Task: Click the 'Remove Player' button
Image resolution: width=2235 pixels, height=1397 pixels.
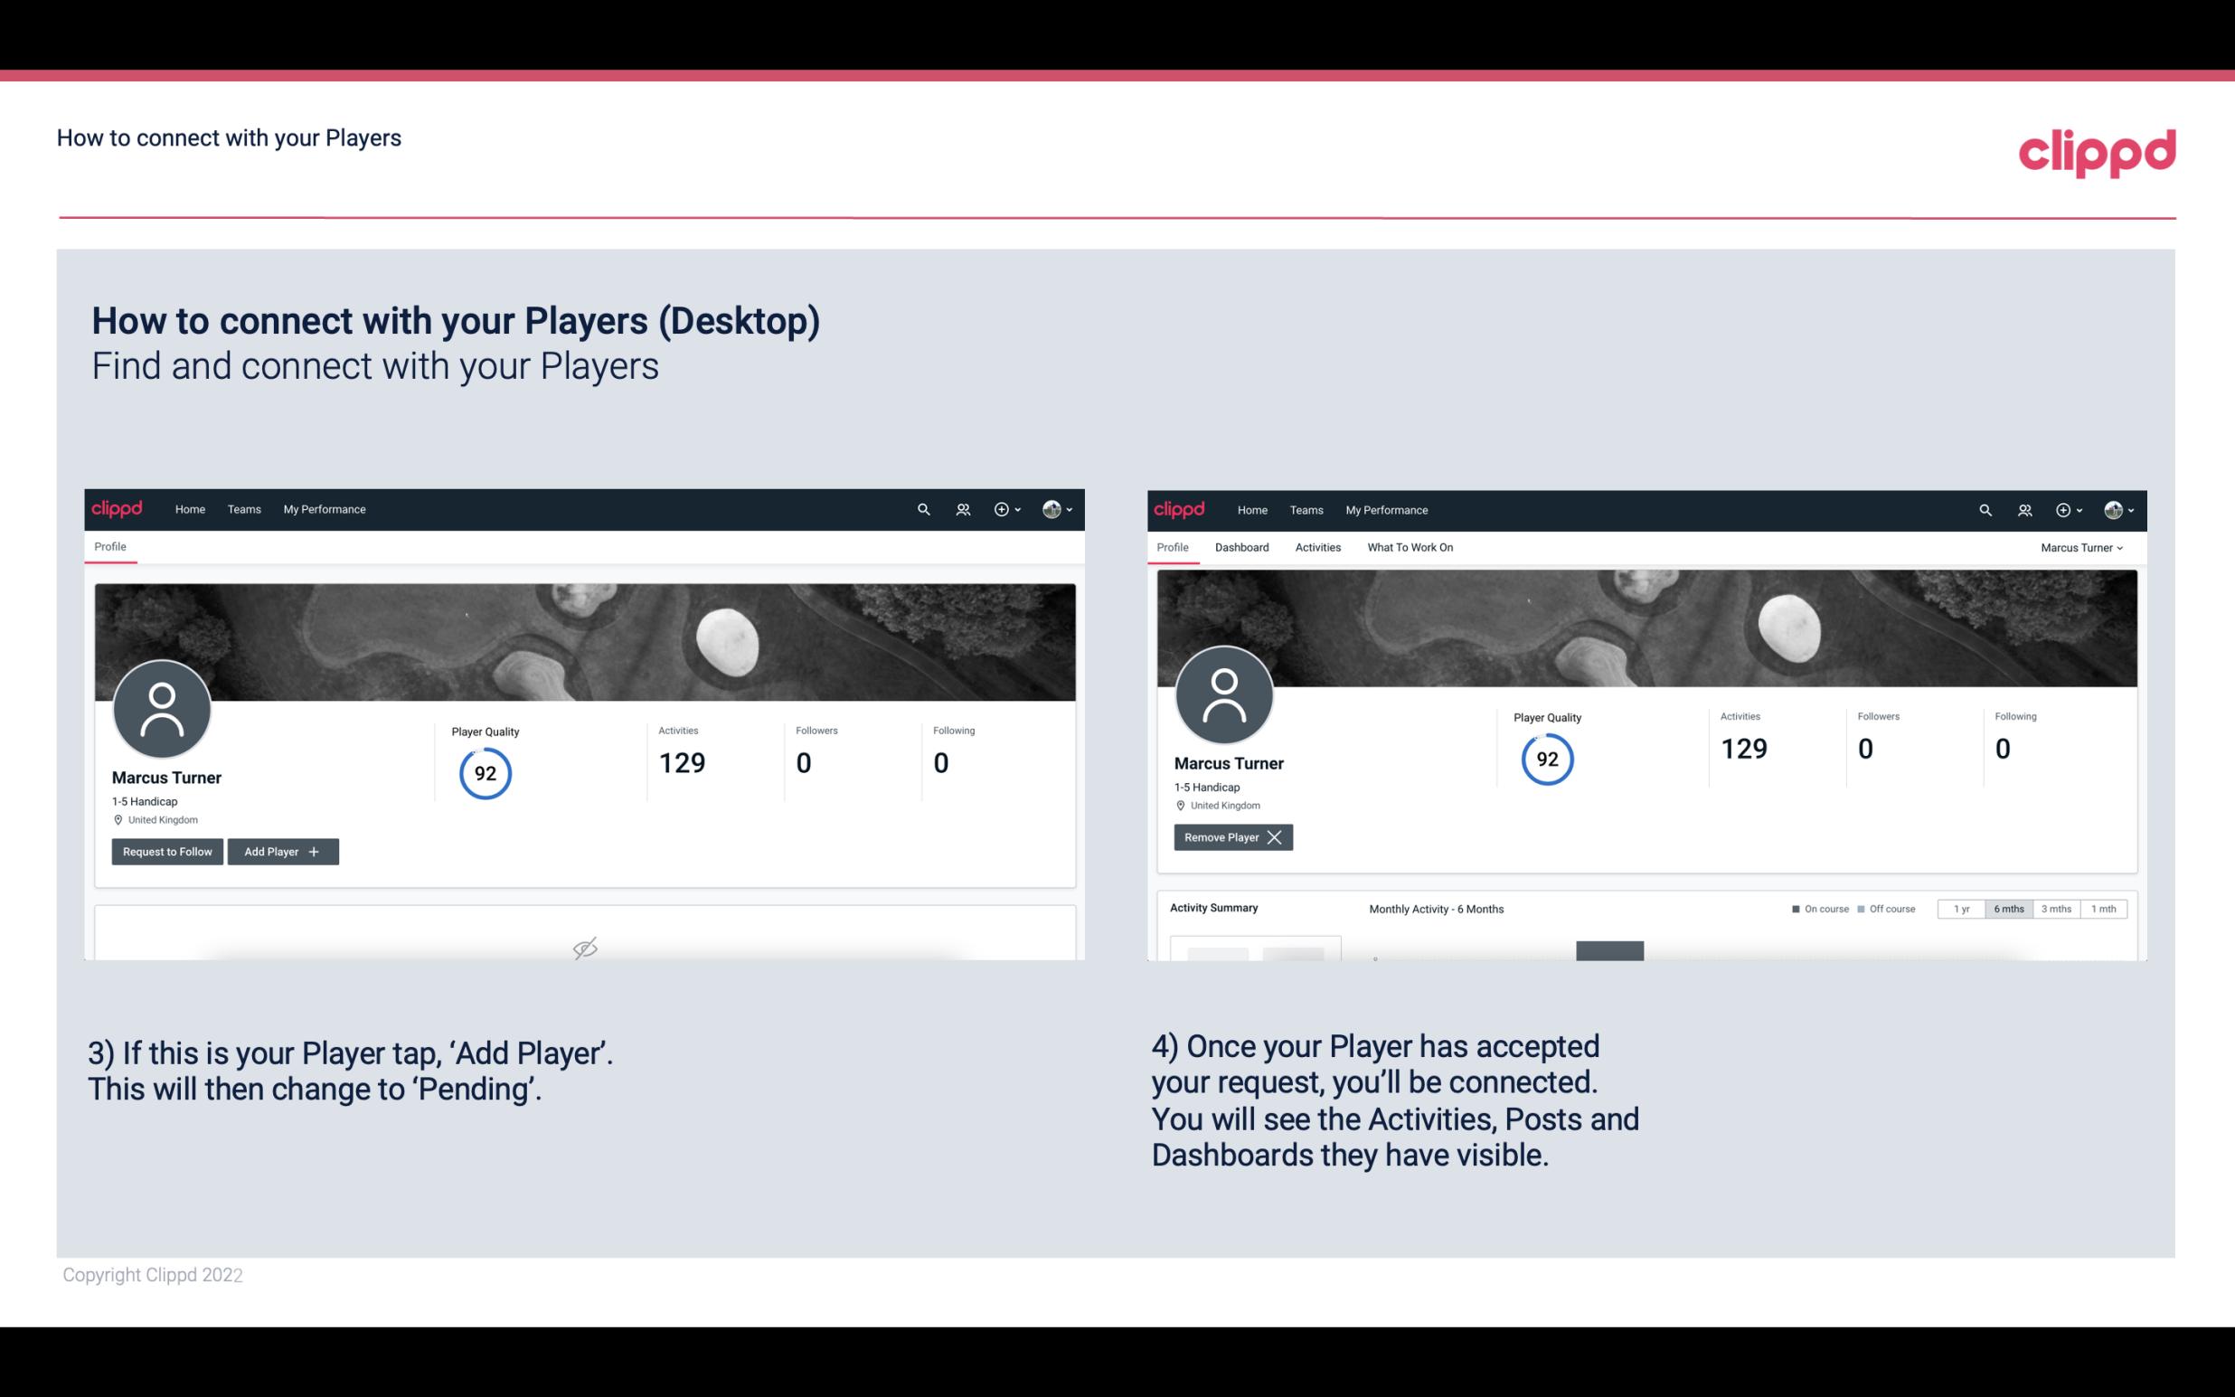Action: coord(1231,837)
